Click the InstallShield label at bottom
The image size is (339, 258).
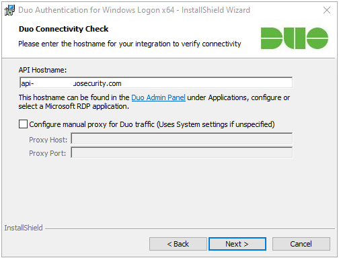(24, 228)
